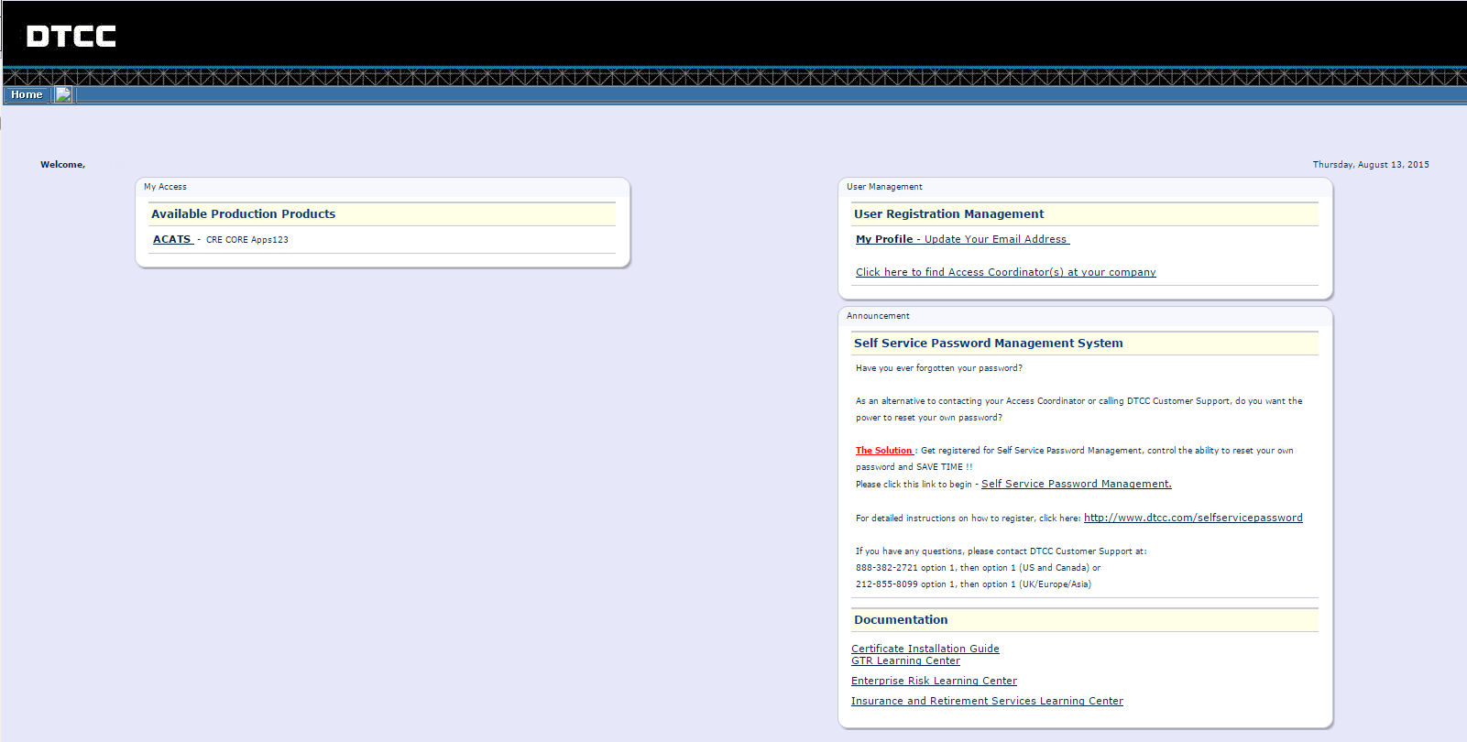Click the red 'The Solution' link
The width and height of the screenshot is (1467, 742).
tap(884, 451)
